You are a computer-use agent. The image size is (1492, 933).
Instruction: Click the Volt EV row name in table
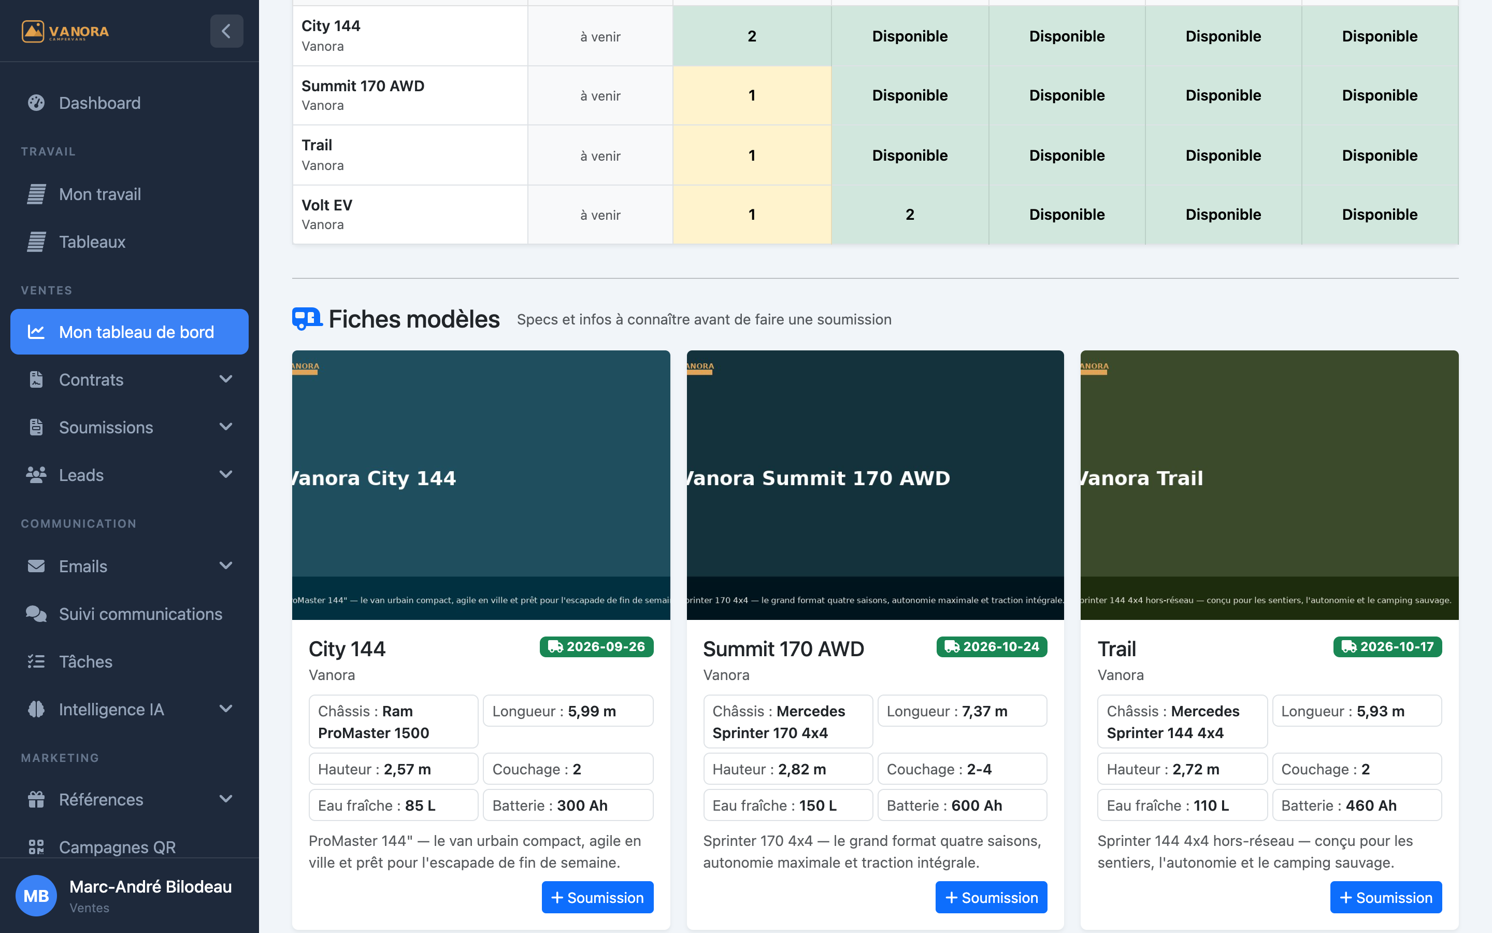(327, 205)
